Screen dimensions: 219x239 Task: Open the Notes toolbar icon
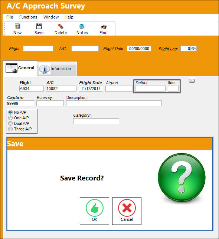[x=82, y=26]
